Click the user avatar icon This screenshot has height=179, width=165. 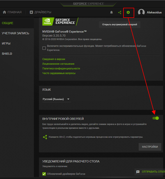point(141,12)
